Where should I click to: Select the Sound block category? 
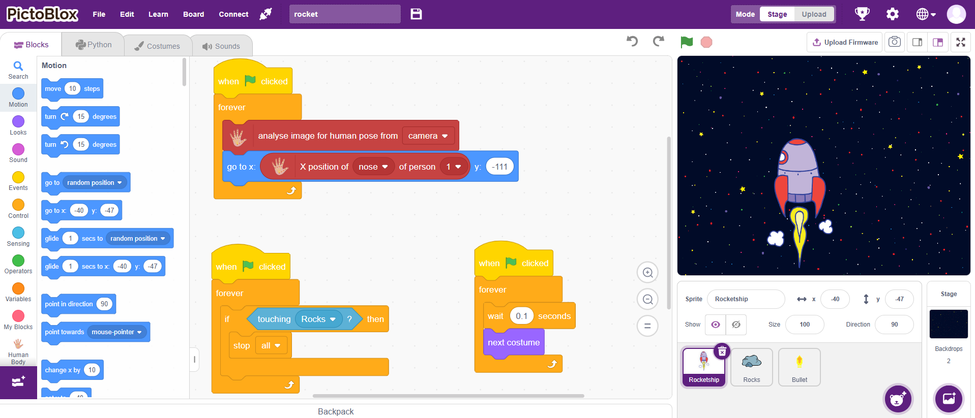click(x=18, y=153)
